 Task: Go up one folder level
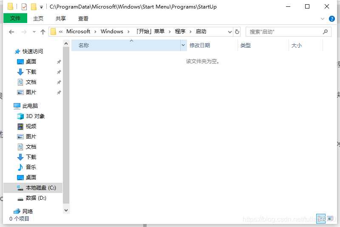point(43,32)
